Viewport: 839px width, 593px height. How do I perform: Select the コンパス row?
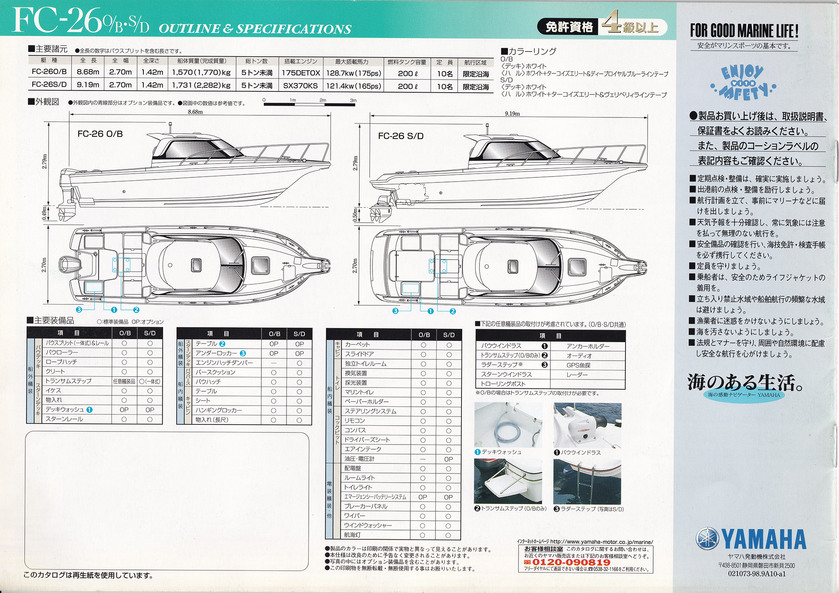(401, 430)
